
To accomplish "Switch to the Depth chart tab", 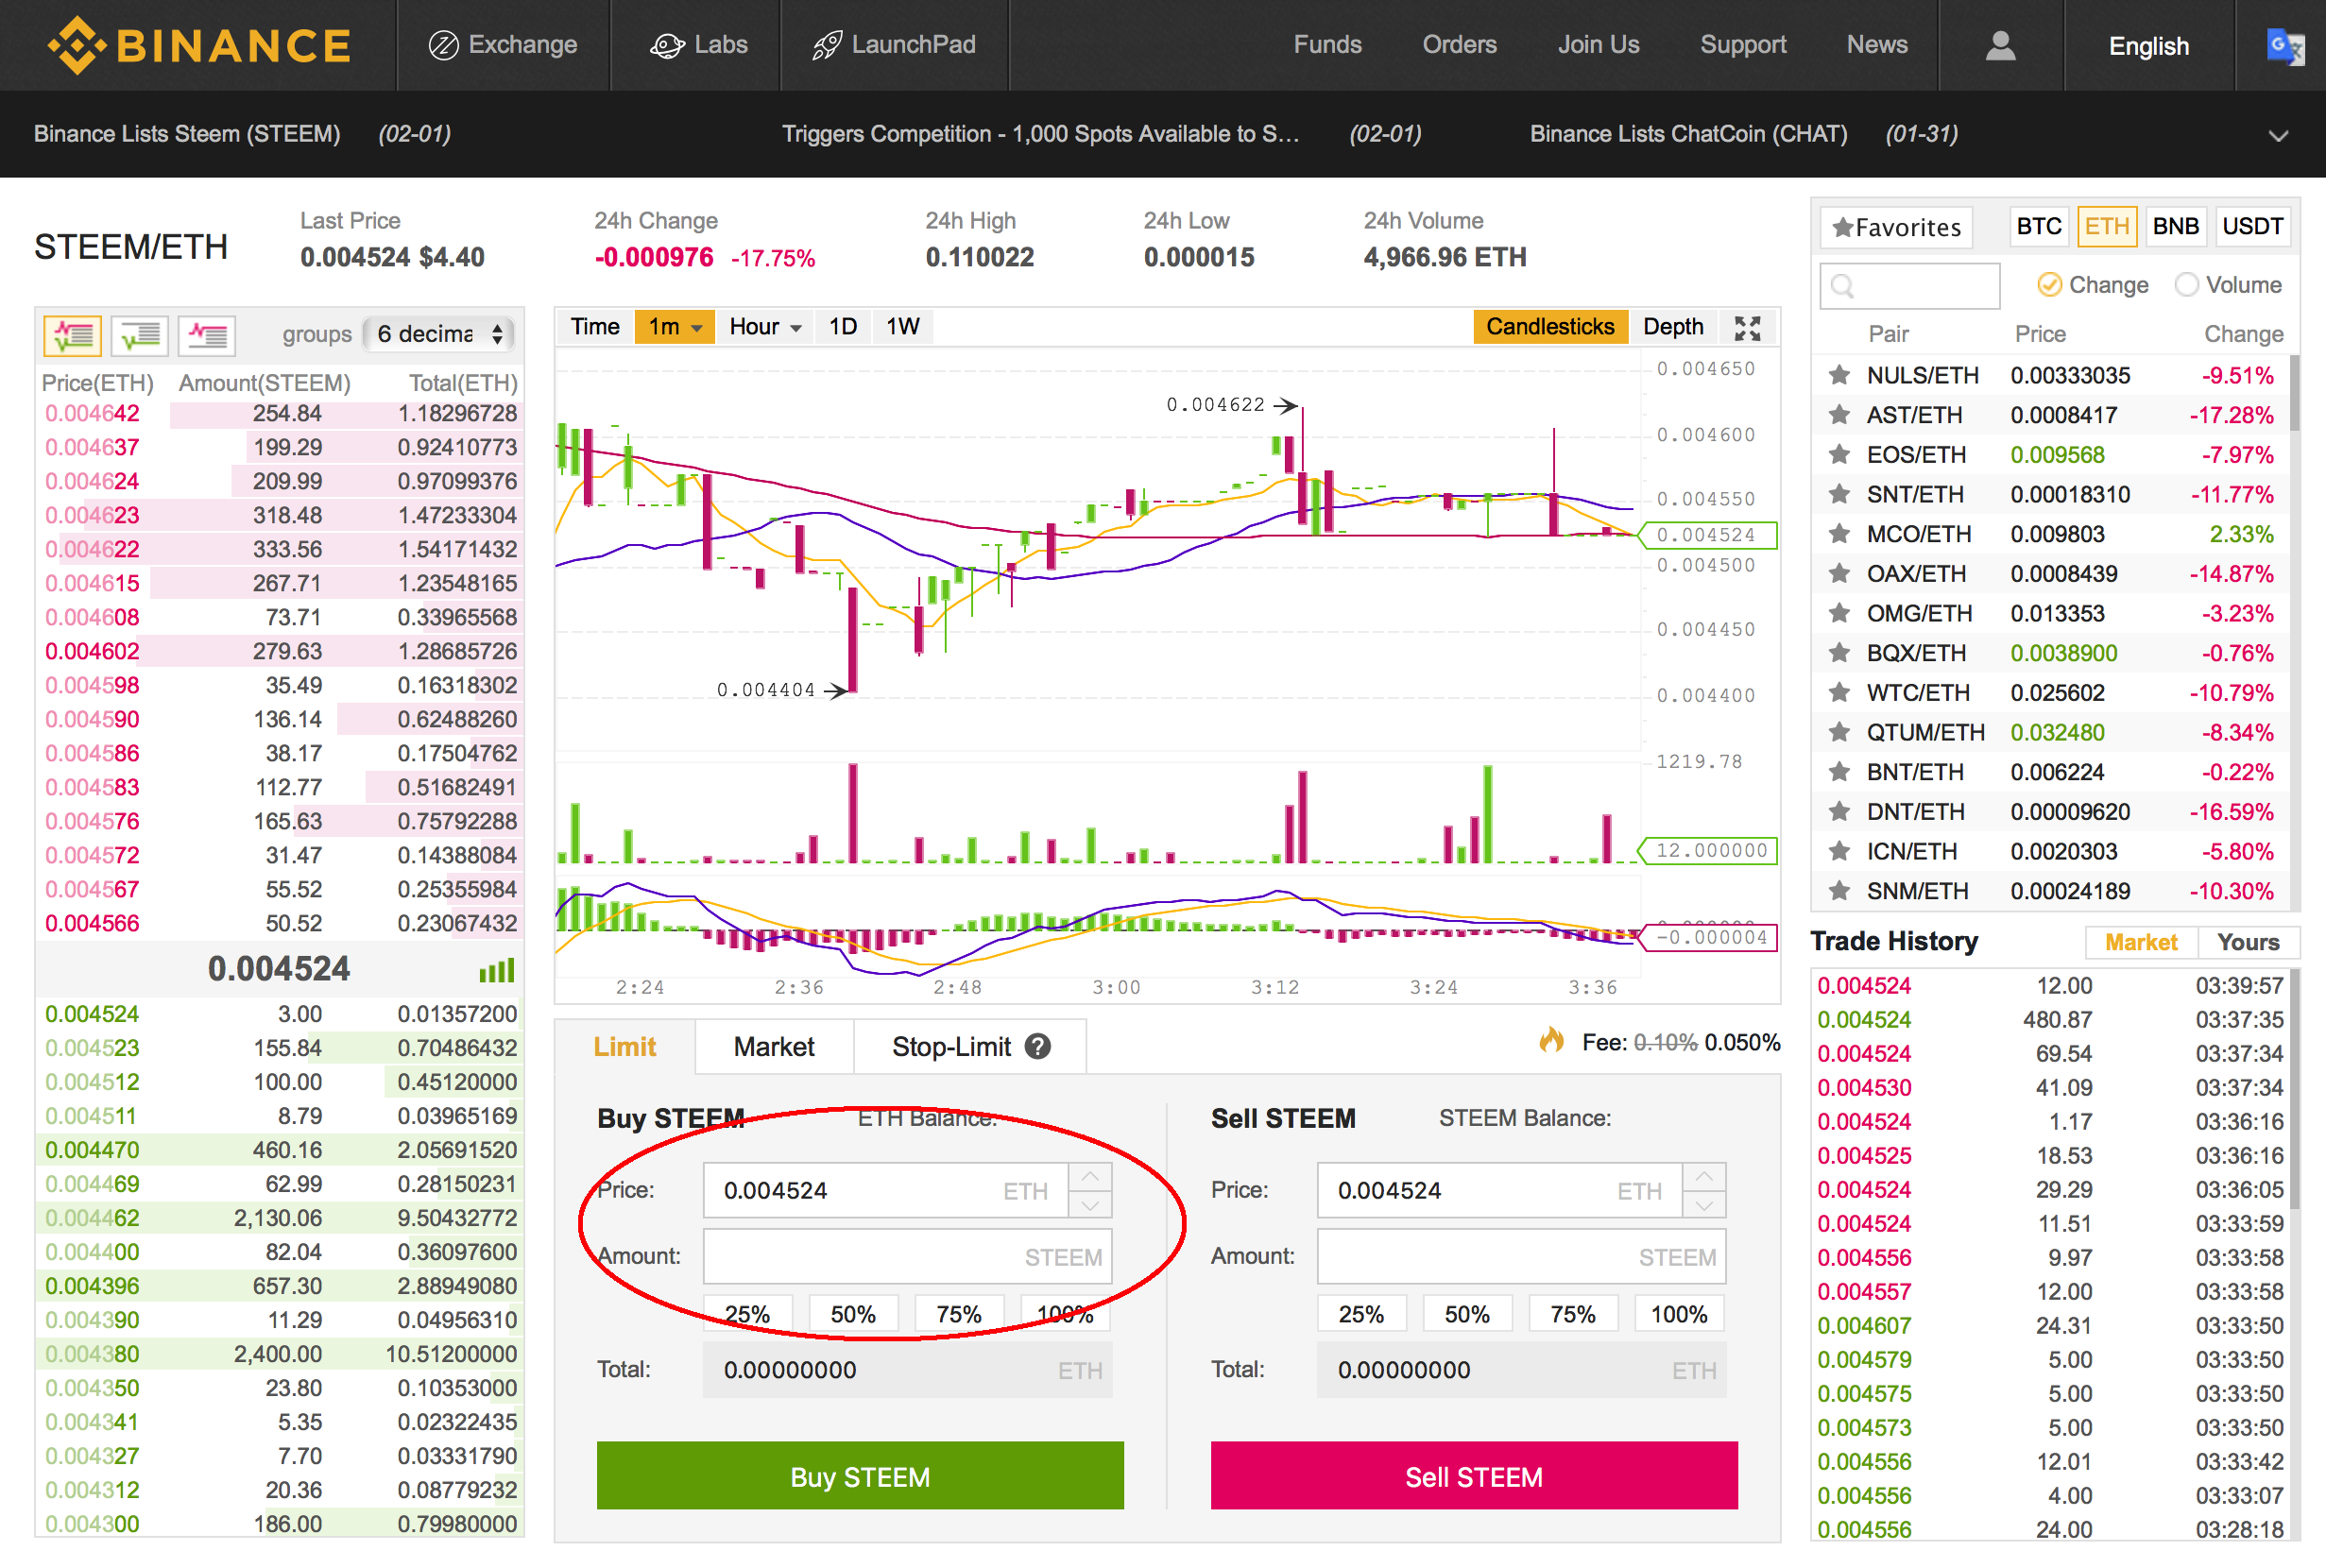I will coord(1672,327).
